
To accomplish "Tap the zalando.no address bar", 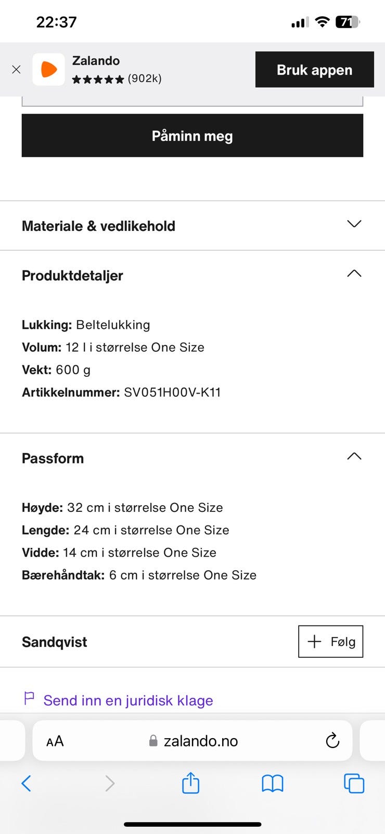I will (200, 741).
